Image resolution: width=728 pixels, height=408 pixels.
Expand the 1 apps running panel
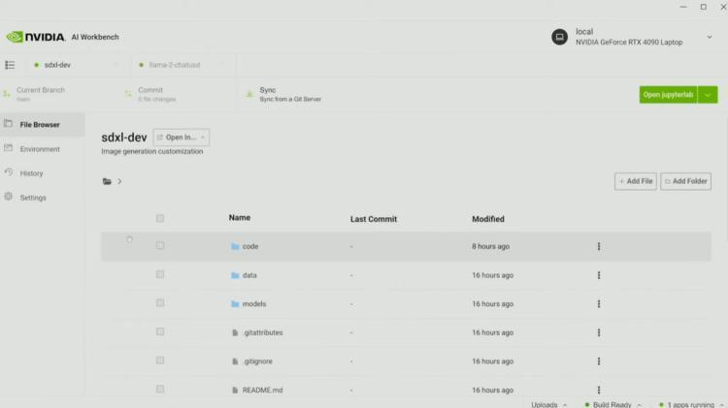point(692,404)
